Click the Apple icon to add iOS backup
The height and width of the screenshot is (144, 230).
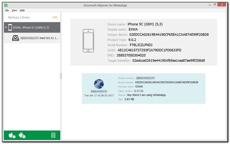tap(12, 135)
